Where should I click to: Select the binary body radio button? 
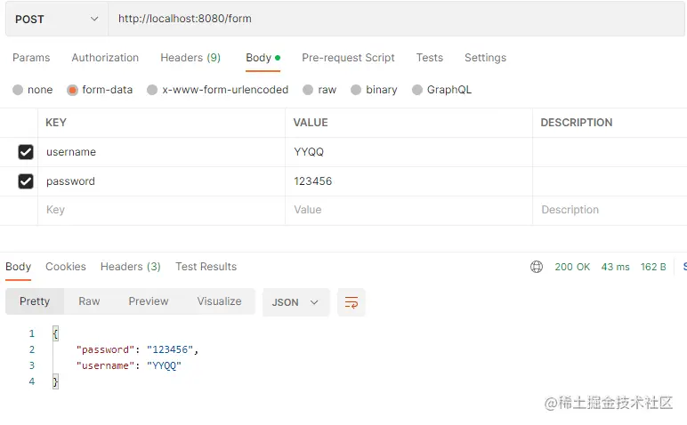(x=356, y=90)
